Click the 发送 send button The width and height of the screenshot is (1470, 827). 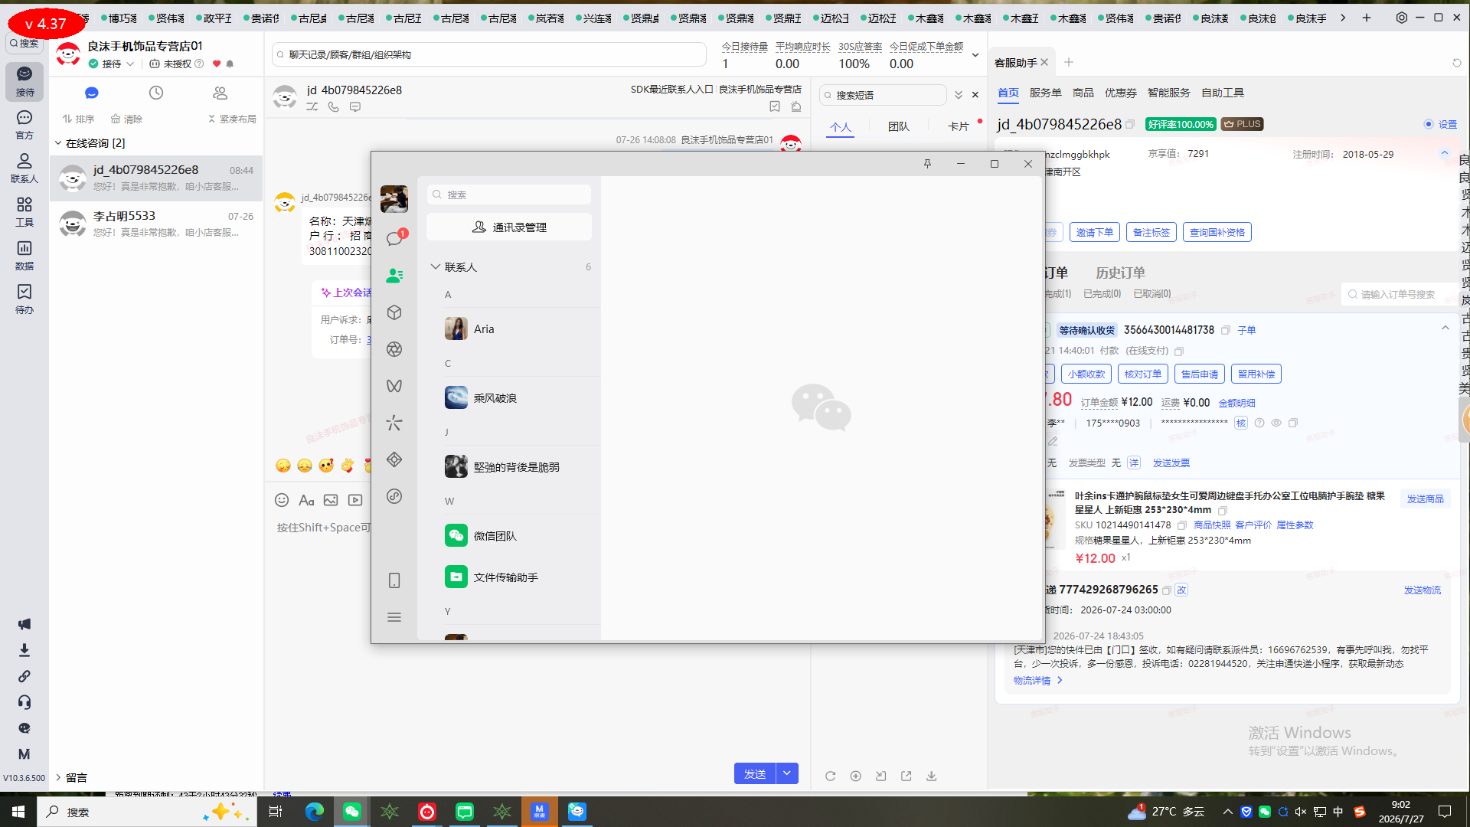tap(755, 773)
